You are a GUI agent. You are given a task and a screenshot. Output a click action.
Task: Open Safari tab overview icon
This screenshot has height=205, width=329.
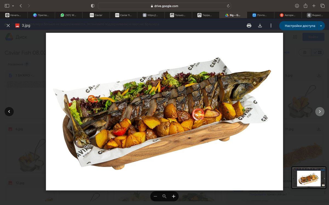322,6
